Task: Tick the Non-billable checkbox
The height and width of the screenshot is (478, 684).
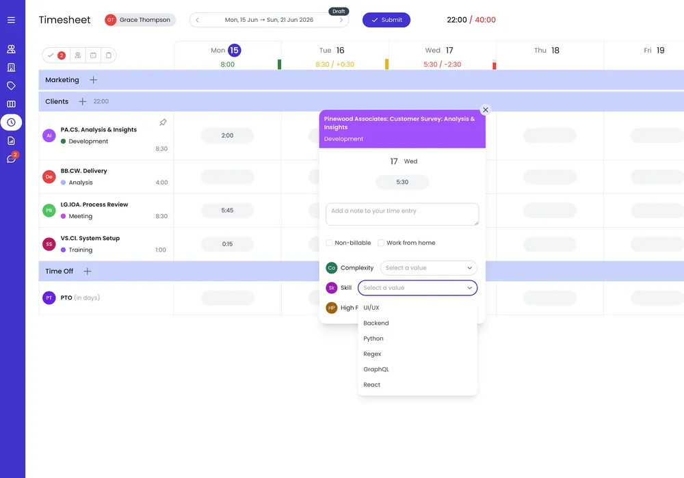Action: click(330, 243)
